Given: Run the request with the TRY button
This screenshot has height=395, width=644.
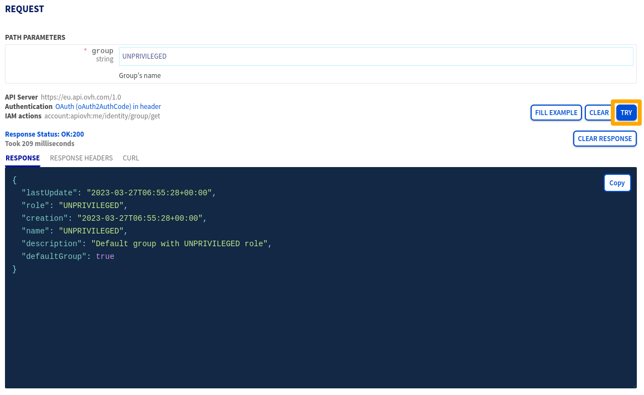Looking at the screenshot, I should coord(626,113).
